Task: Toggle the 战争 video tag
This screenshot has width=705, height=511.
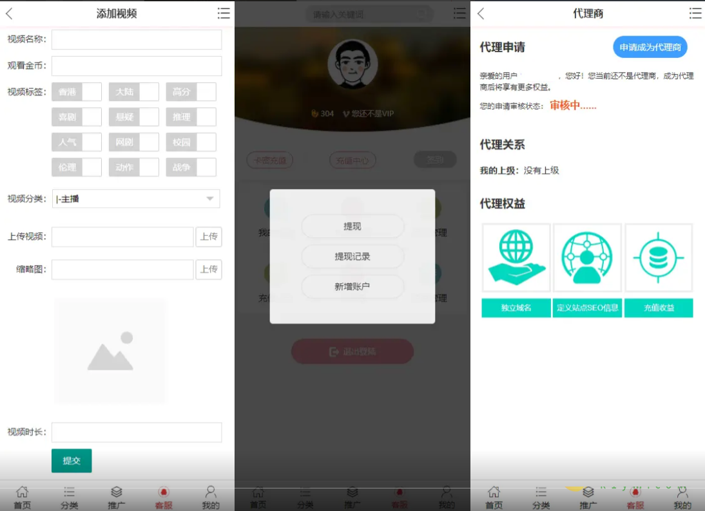Action: point(191,167)
